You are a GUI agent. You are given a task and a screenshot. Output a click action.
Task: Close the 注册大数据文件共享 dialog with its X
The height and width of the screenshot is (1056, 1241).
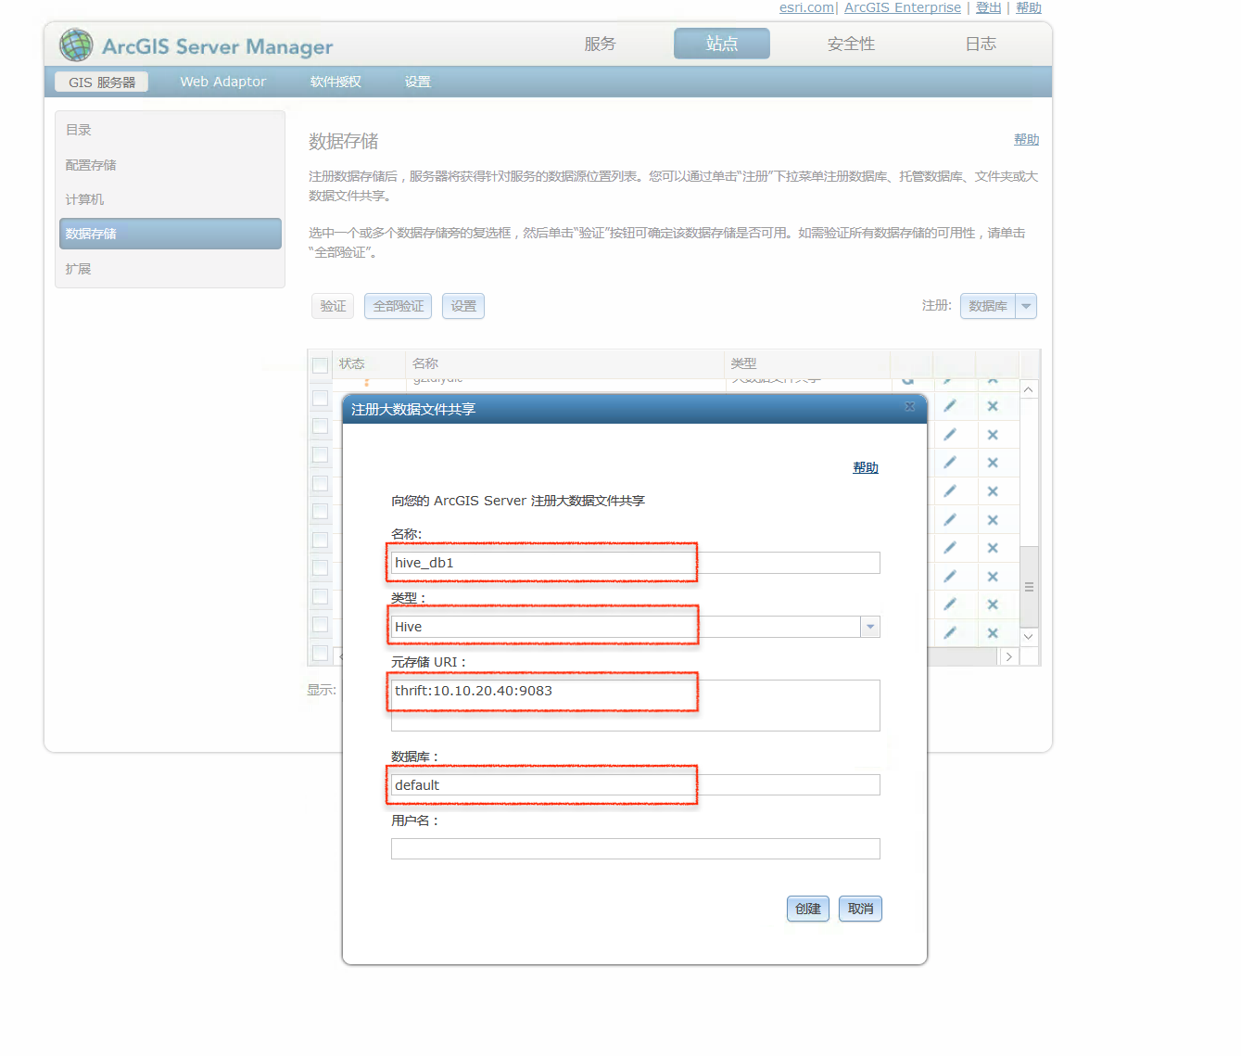(x=910, y=407)
